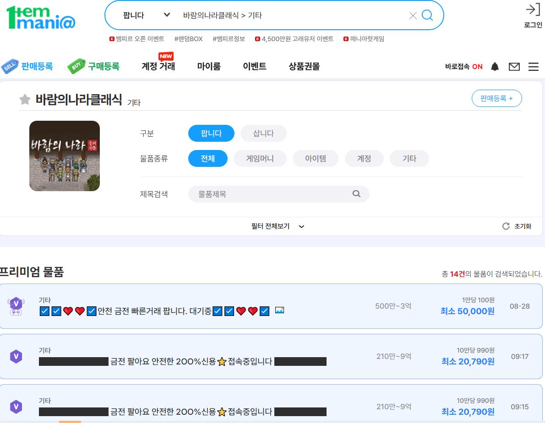
Task: Select 기타 item type filter
Action: (409, 159)
